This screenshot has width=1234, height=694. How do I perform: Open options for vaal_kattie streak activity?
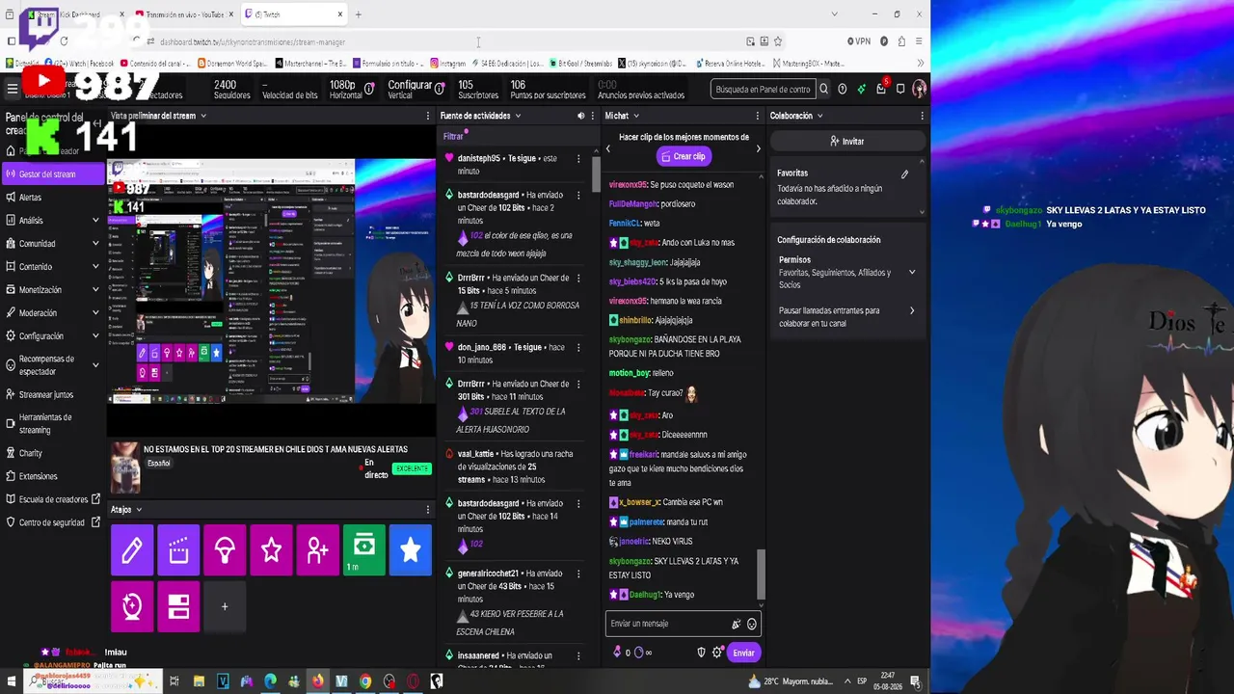[x=578, y=454]
